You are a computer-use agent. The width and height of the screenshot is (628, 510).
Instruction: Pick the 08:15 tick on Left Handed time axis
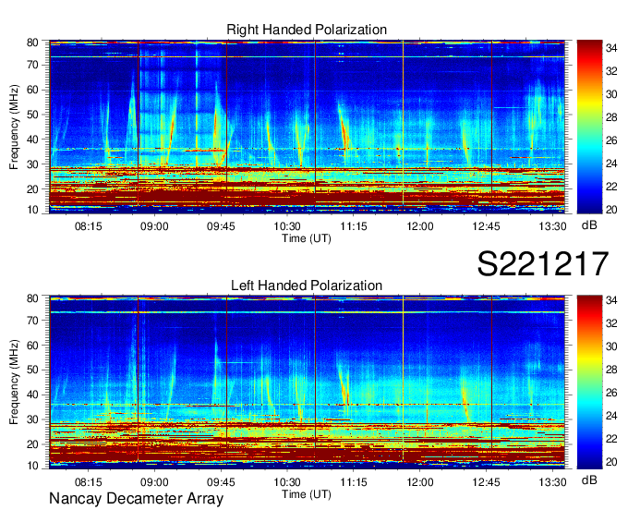pos(88,482)
